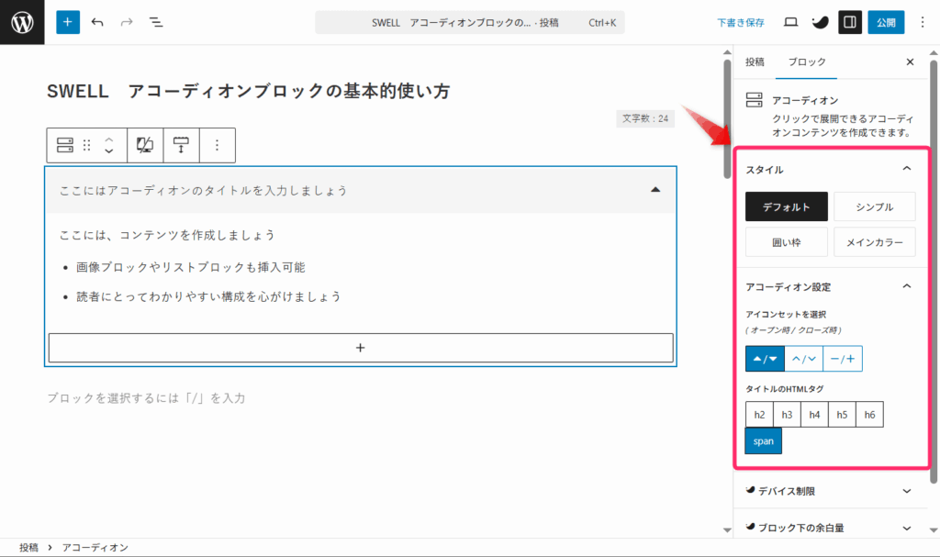
Task: Select the メインカラー style
Action: [x=875, y=242]
